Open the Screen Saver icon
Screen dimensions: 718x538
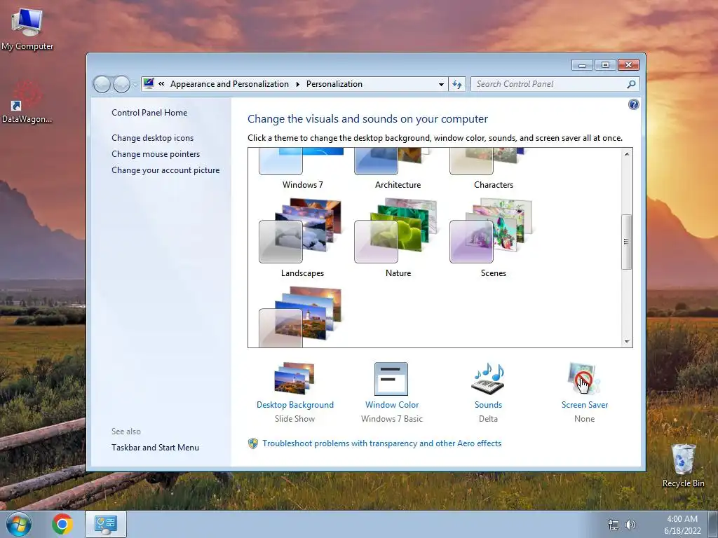pos(583,379)
